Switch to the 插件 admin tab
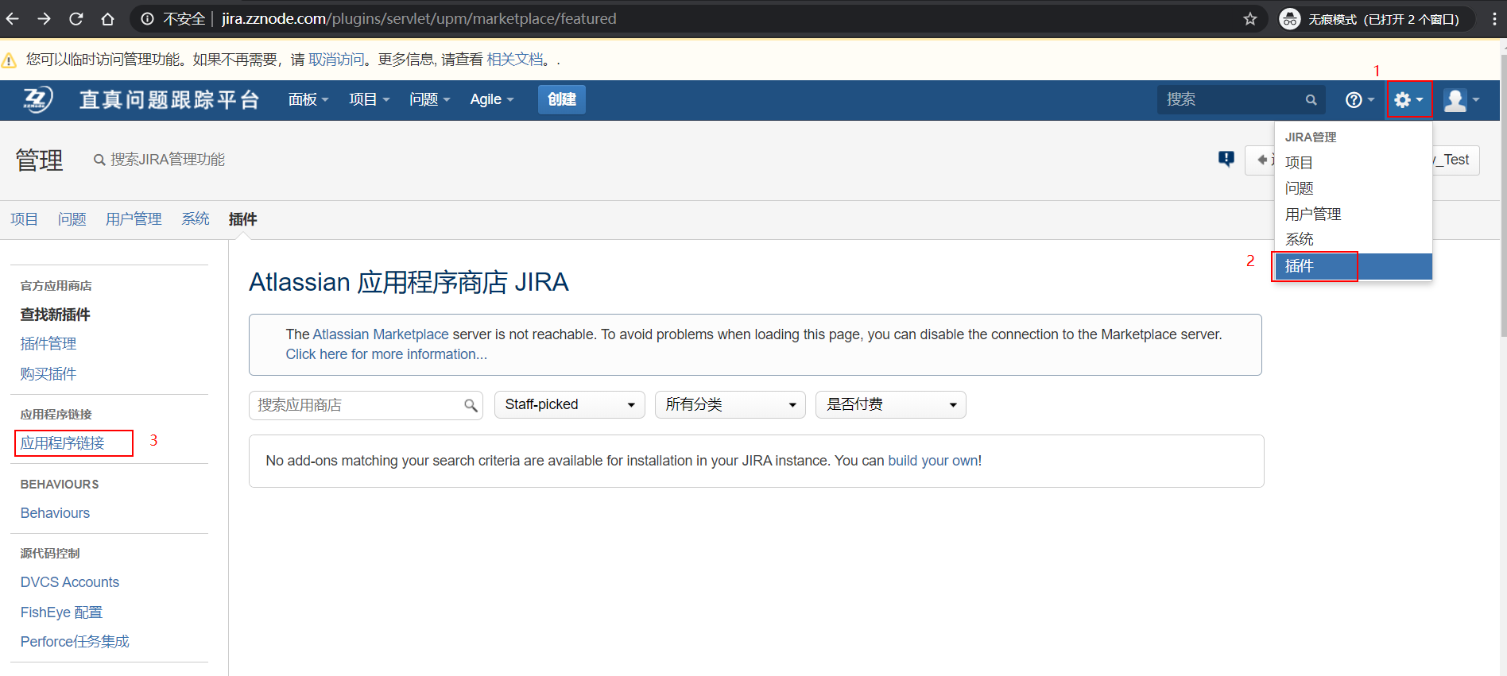This screenshot has width=1507, height=676. [x=243, y=219]
